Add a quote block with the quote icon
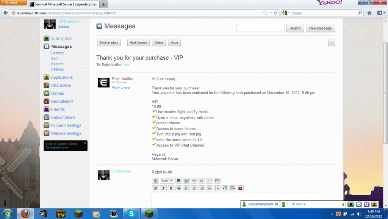Viewport: 388px width, 219px height. point(202,181)
